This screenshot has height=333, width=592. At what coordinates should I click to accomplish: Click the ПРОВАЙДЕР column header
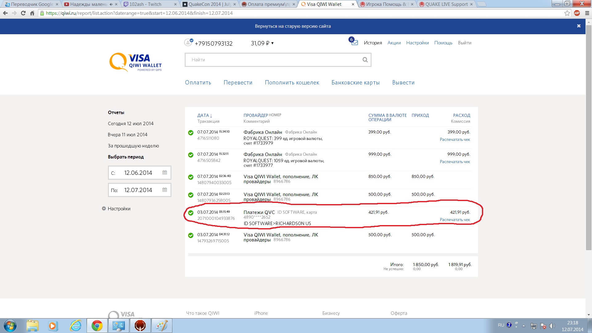click(256, 115)
